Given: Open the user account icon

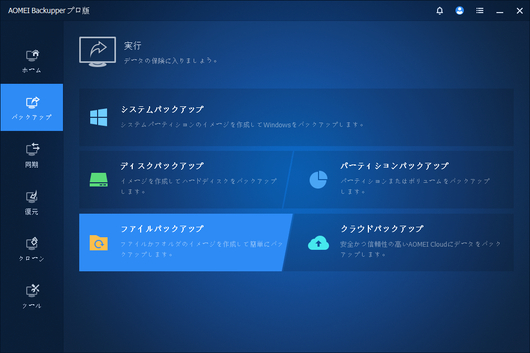Looking at the screenshot, I should point(459,10).
